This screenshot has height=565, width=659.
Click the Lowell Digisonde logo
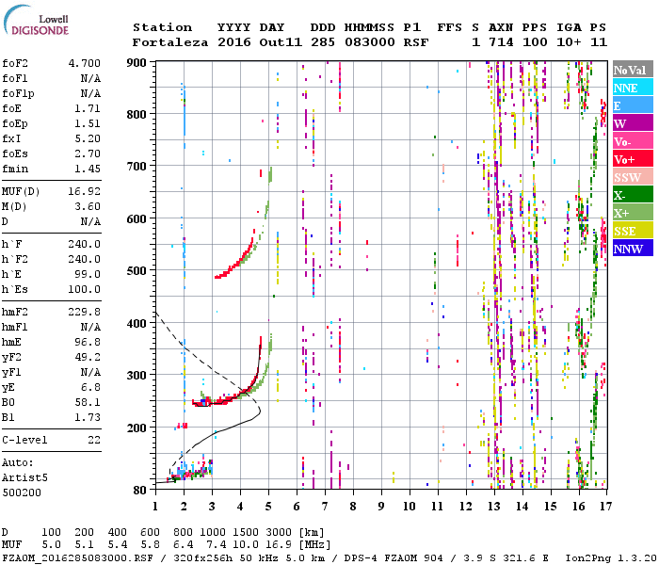tap(36, 20)
